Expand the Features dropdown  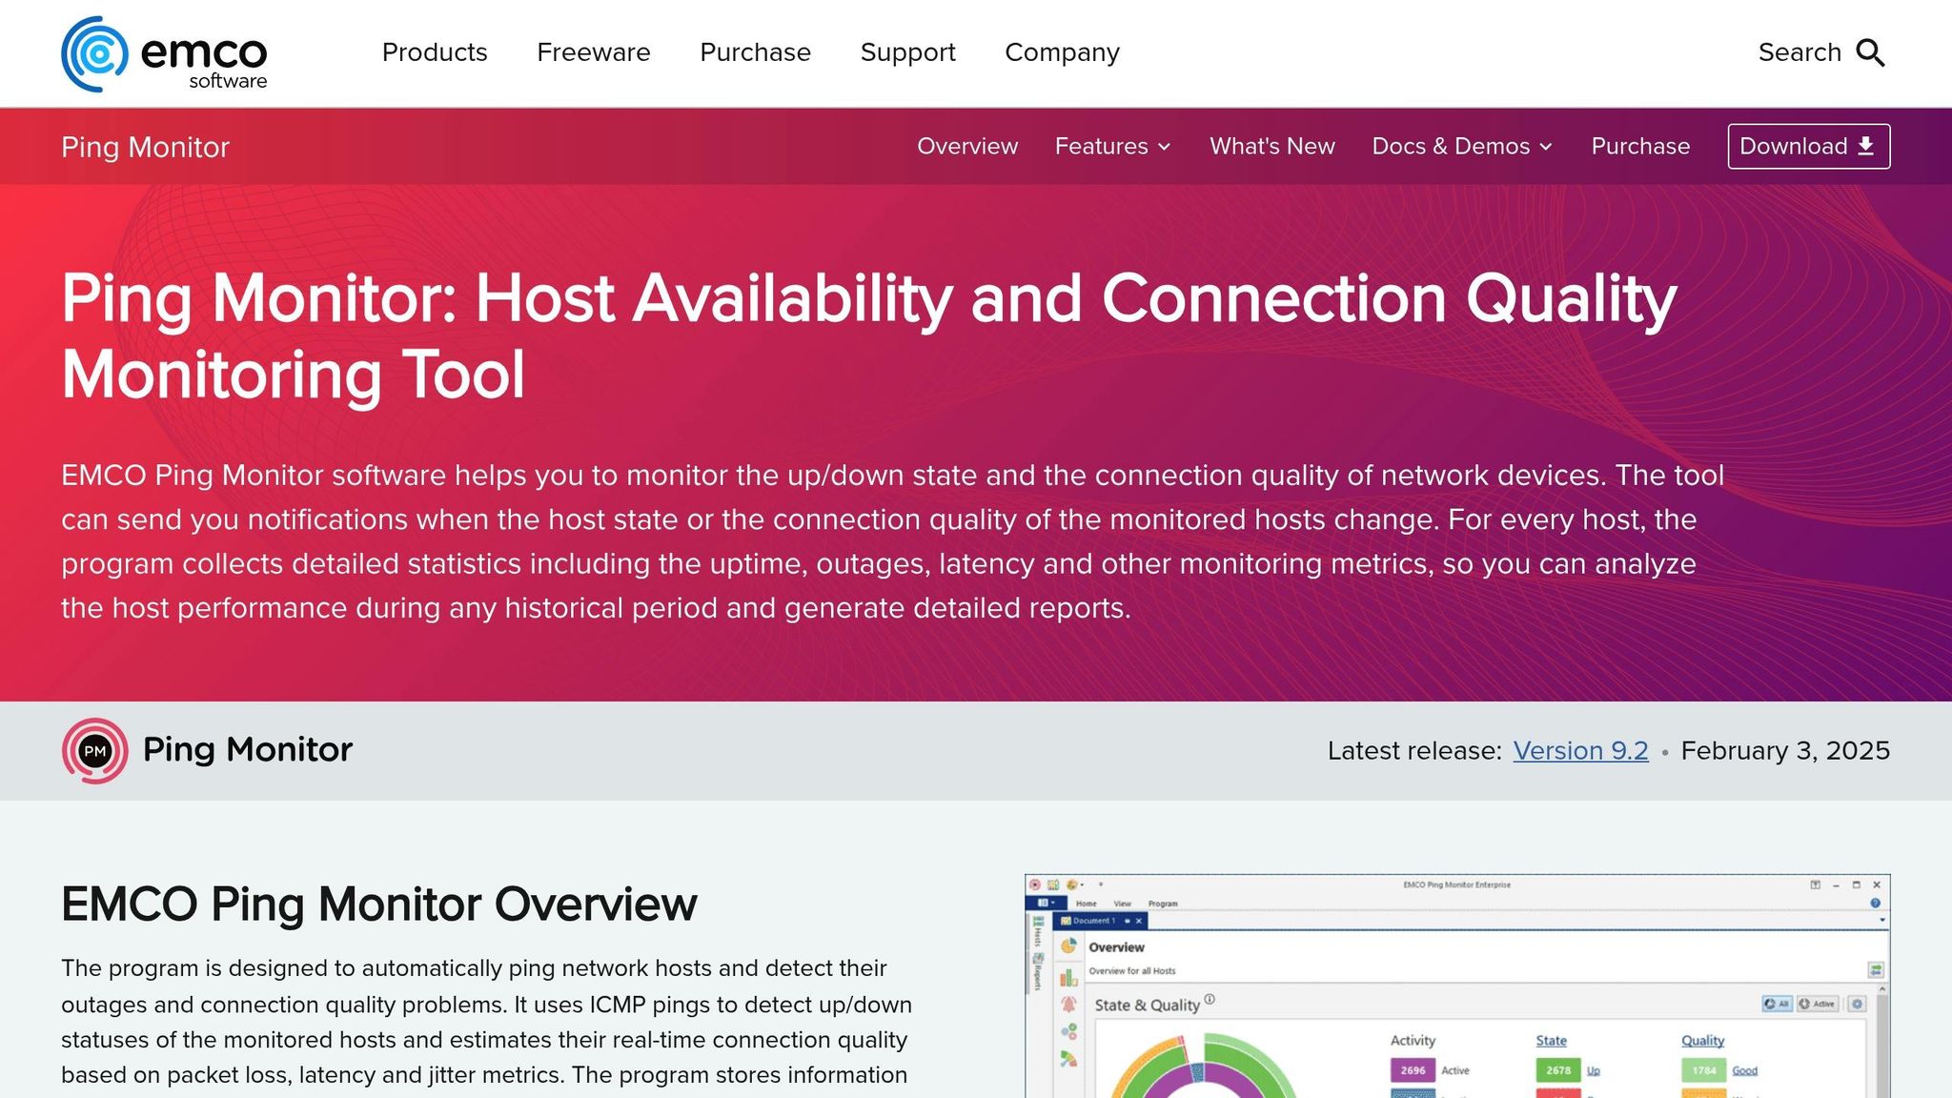coord(1112,146)
